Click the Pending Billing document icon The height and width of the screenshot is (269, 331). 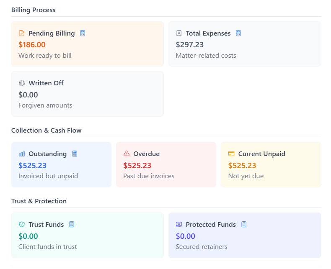click(x=22, y=33)
